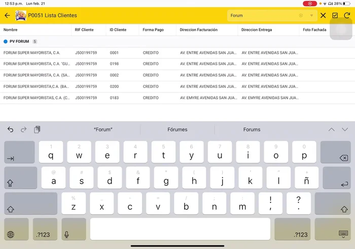The height and width of the screenshot is (249, 355).
Task: Tap the back arrow in header
Action: (x=7, y=16)
